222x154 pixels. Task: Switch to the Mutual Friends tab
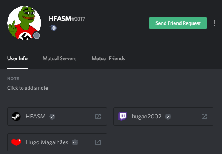coord(108,59)
